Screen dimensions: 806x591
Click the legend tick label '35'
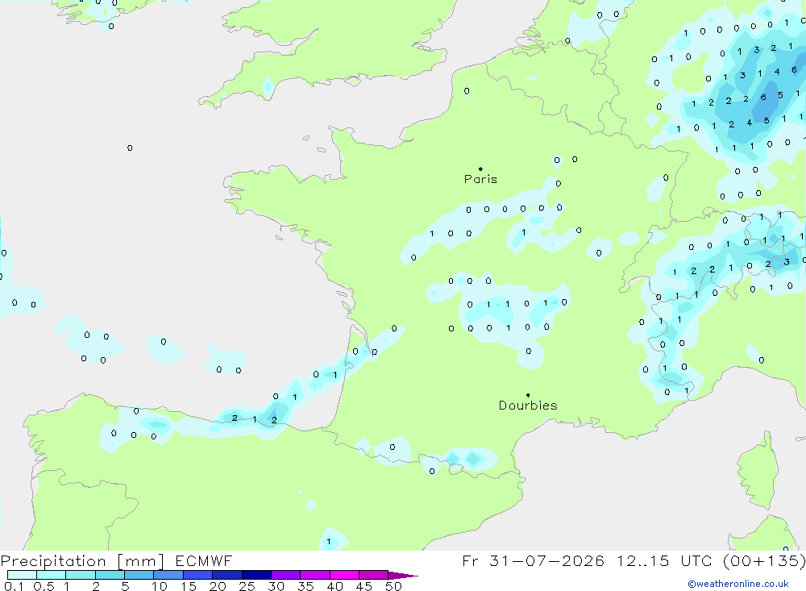point(305,586)
